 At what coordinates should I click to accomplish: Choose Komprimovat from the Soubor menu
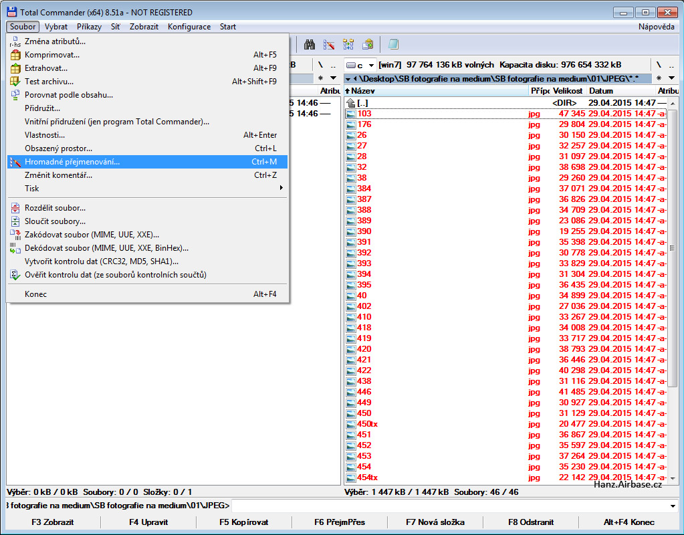(x=148, y=55)
